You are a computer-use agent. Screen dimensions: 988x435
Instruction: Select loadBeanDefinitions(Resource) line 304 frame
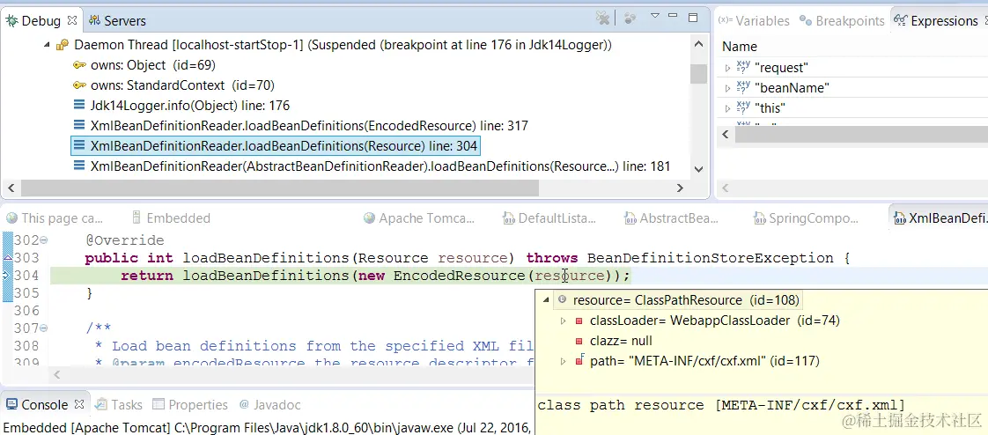coord(276,146)
